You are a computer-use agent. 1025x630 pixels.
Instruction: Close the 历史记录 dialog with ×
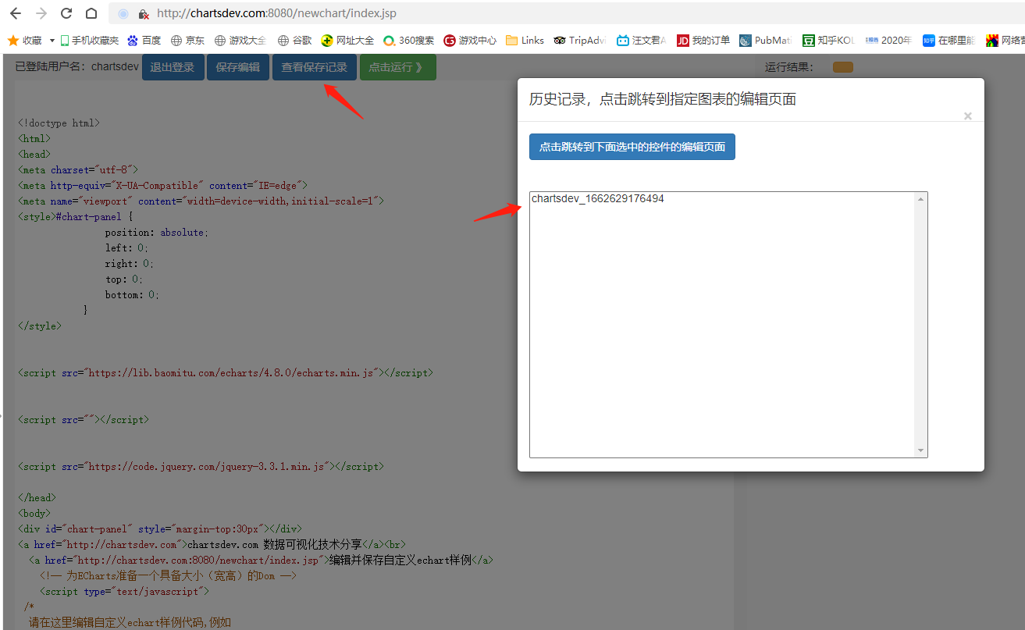(968, 116)
